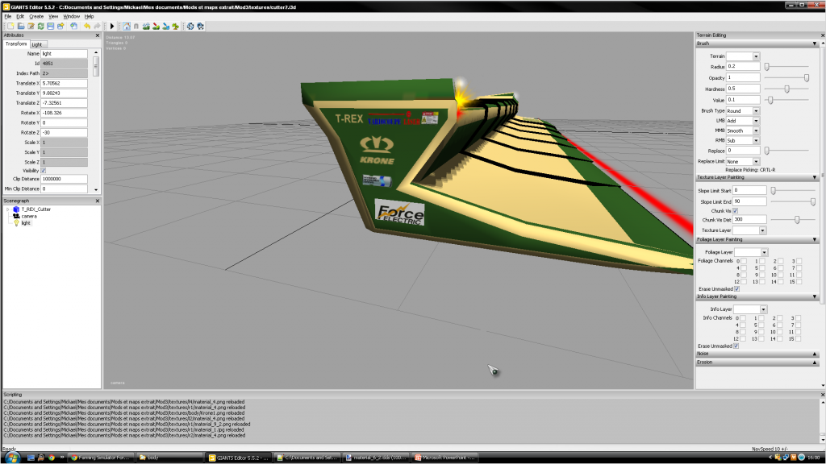Viewport: 826px width, 464px height.
Task: Click the edit document pencil toolbar icon
Action: (x=31, y=26)
